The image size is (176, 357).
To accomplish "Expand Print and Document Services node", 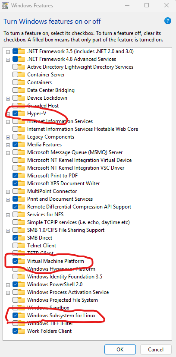I will 8,199.
